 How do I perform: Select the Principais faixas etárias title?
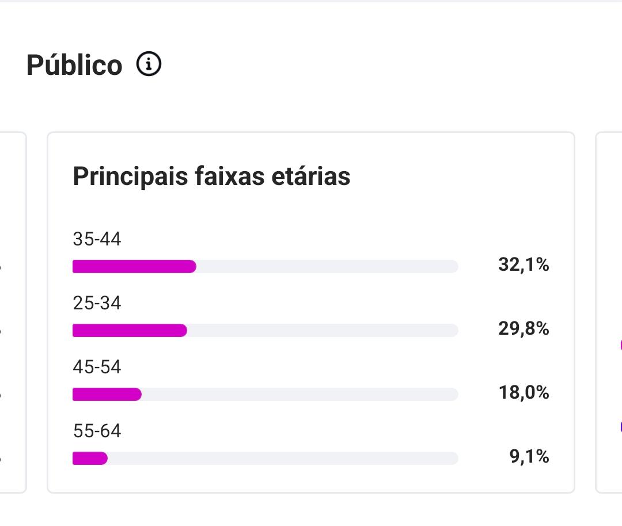(x=211, y=176)
